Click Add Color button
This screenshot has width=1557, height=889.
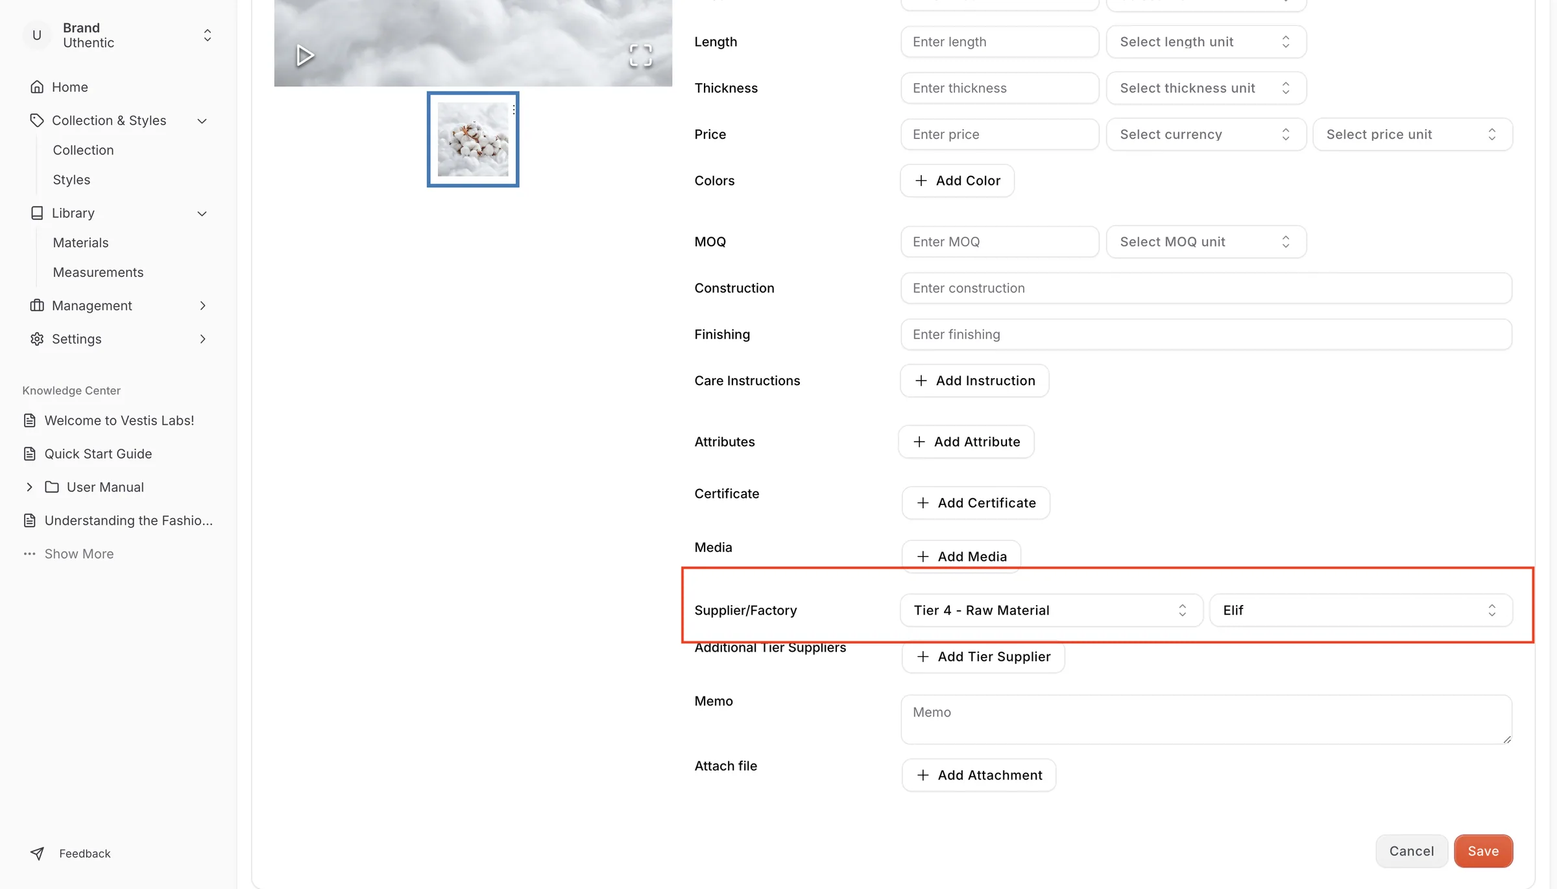[957, 181]
